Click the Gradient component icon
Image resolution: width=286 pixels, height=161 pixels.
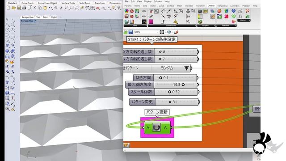coord(132,22)
